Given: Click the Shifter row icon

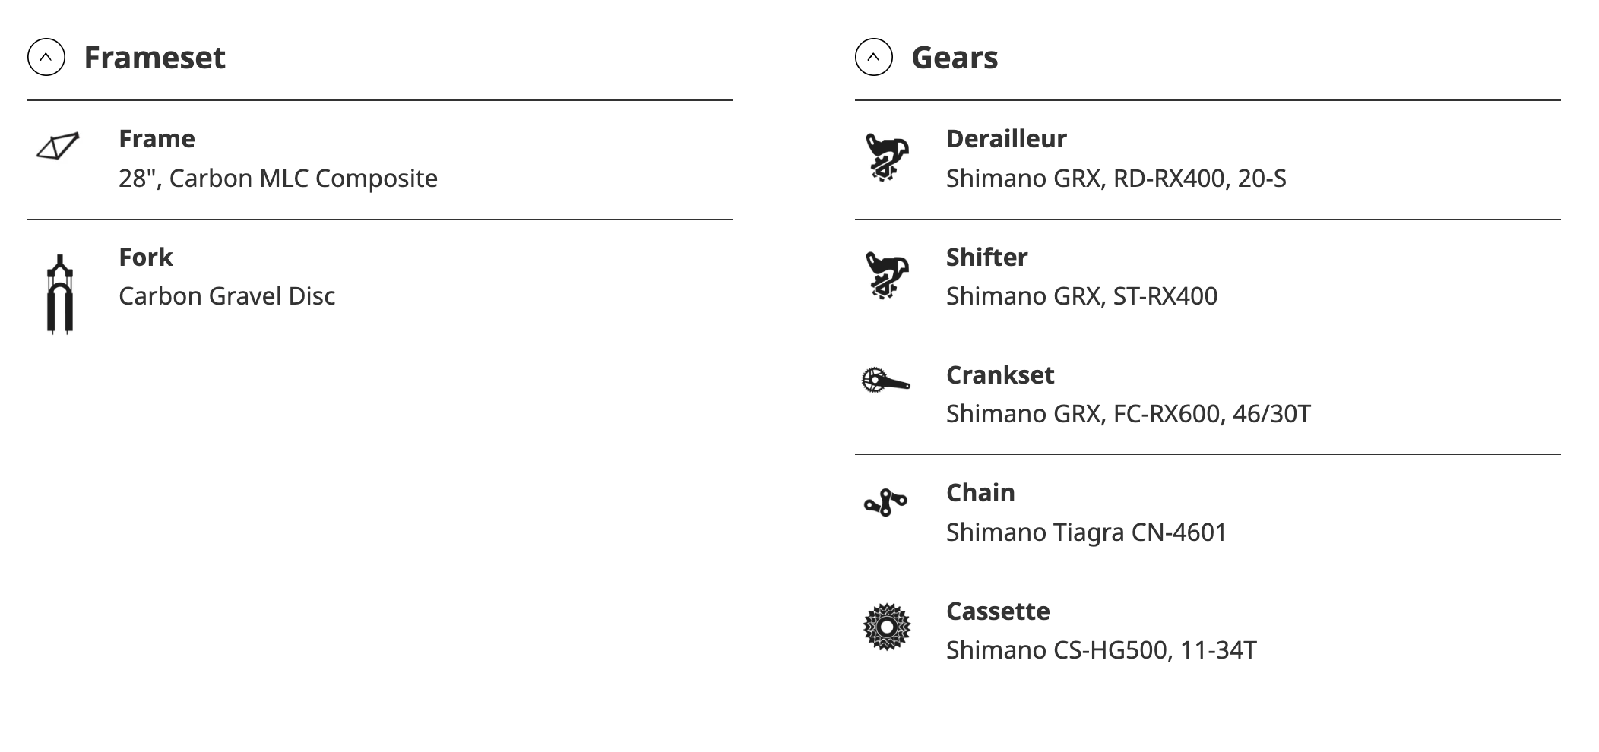Looking at the screenshot, I should [886, 276].
